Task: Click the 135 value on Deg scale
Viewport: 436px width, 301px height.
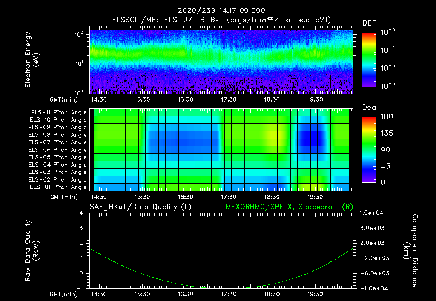Action: click(387, 133)
